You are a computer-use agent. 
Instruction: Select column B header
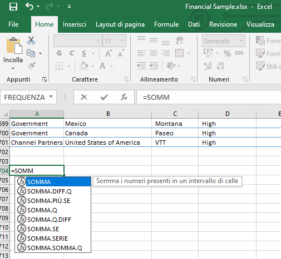108,114
